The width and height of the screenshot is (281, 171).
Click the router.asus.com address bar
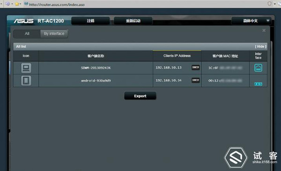point(57,5)
